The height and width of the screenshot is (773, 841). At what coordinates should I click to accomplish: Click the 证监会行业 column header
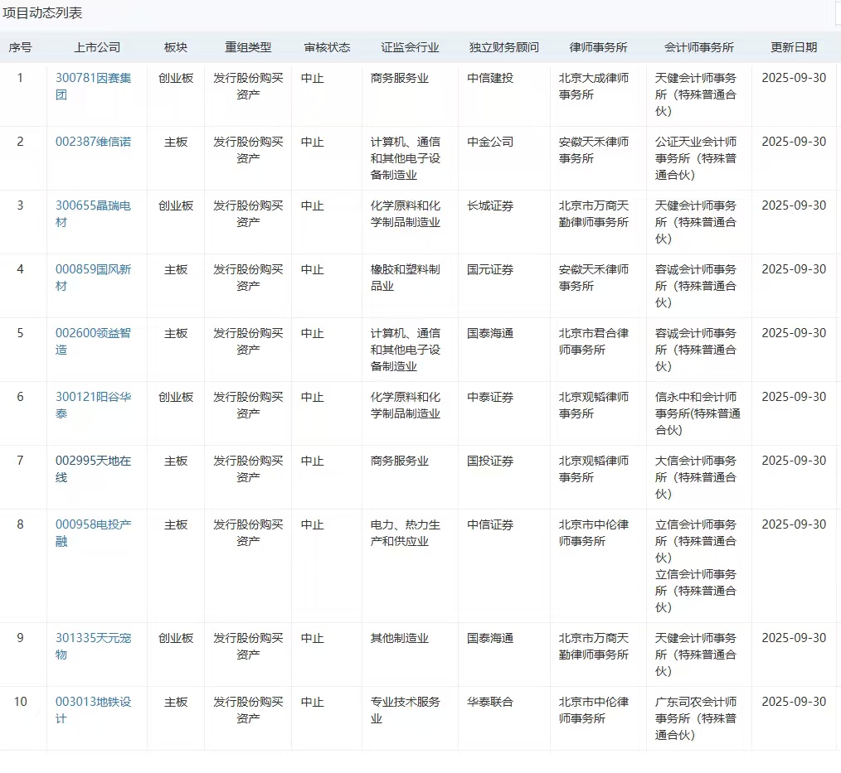411,48
